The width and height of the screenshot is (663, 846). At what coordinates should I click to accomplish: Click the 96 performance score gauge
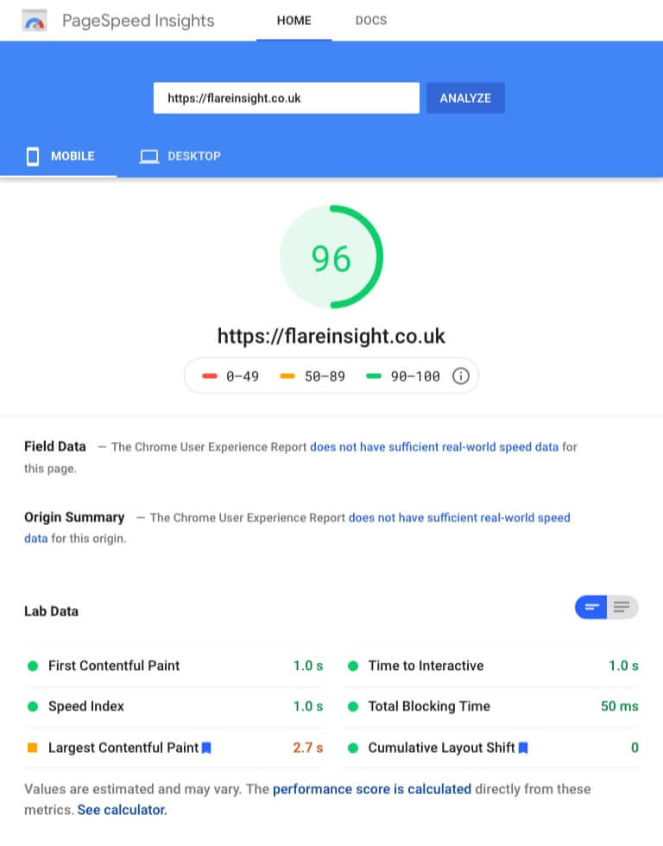pos(331,257)
